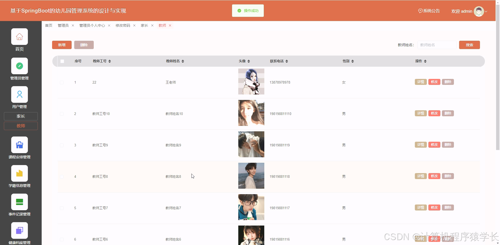Viewport: 500px width, 245px height.
Task: Close the 管理员 tab
Action: 73,25
